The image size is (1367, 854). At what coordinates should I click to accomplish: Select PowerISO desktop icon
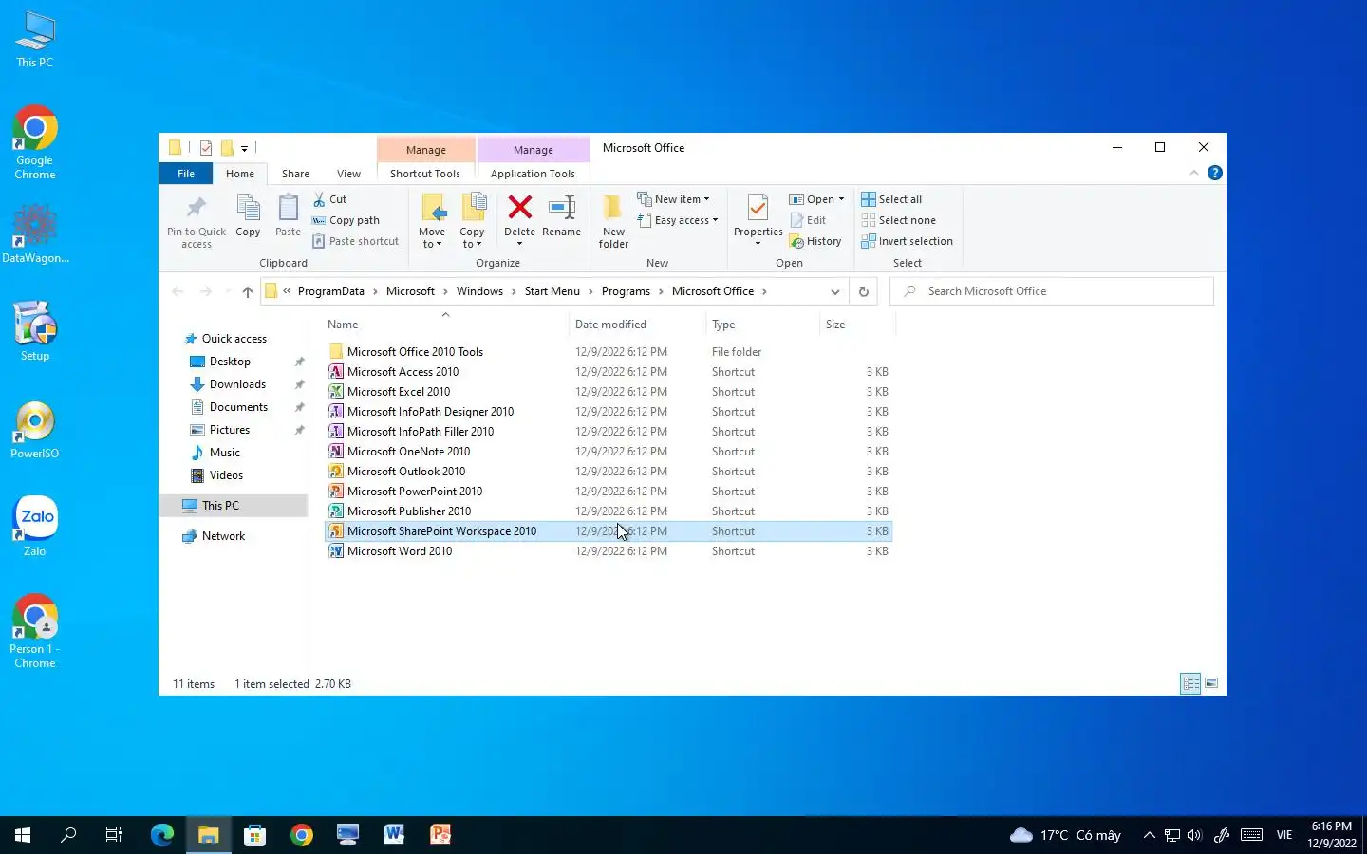click(x=35, y=431)
